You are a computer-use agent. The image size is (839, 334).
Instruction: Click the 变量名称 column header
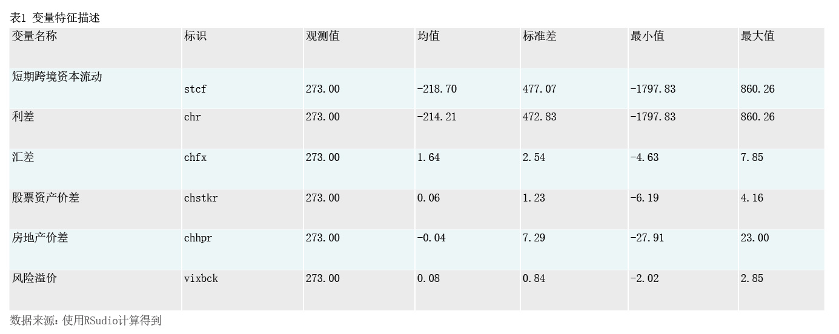coord(35,36)
